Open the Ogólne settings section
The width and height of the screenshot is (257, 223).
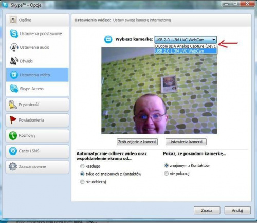pos(38,20)
